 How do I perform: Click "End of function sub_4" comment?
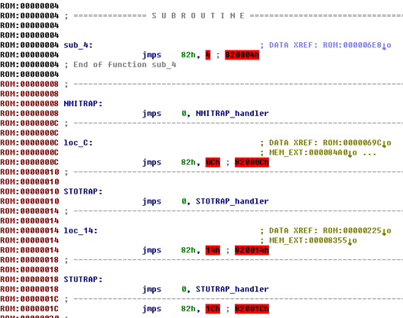point(125,65)
